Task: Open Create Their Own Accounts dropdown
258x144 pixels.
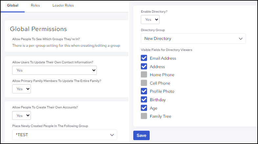Action: point(21,116)
